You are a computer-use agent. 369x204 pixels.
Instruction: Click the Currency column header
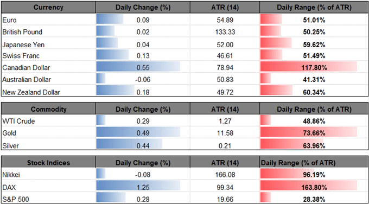tap(48, 7)
